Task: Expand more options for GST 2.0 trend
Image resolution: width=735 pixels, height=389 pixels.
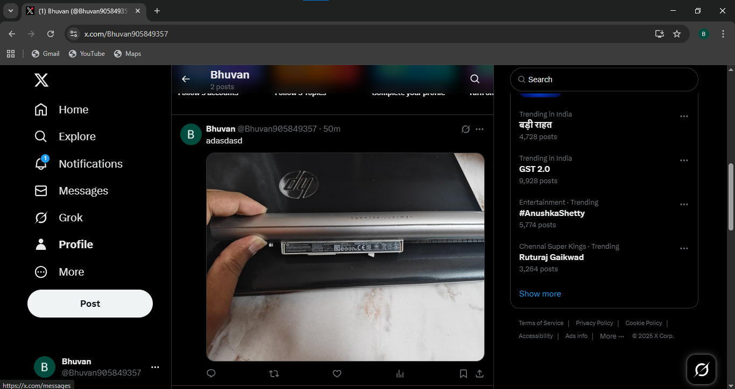Action: point(684,160)
